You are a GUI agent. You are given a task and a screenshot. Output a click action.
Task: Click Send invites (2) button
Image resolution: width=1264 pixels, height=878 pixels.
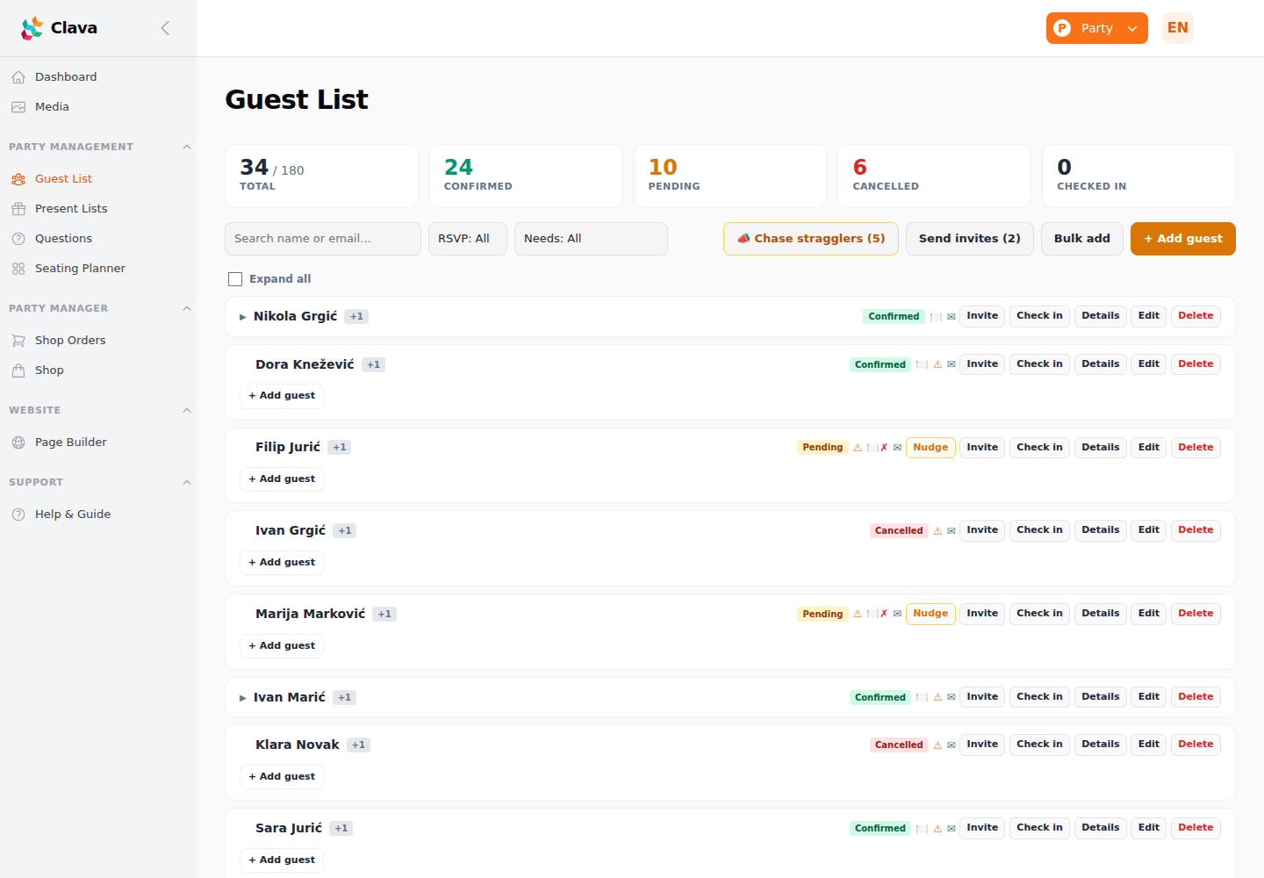click(x=970, y=239)
